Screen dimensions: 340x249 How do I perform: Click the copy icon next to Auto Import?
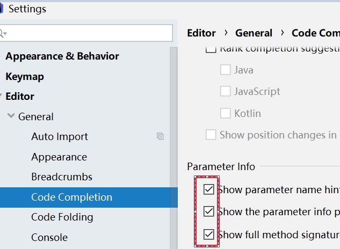point(160,136)
